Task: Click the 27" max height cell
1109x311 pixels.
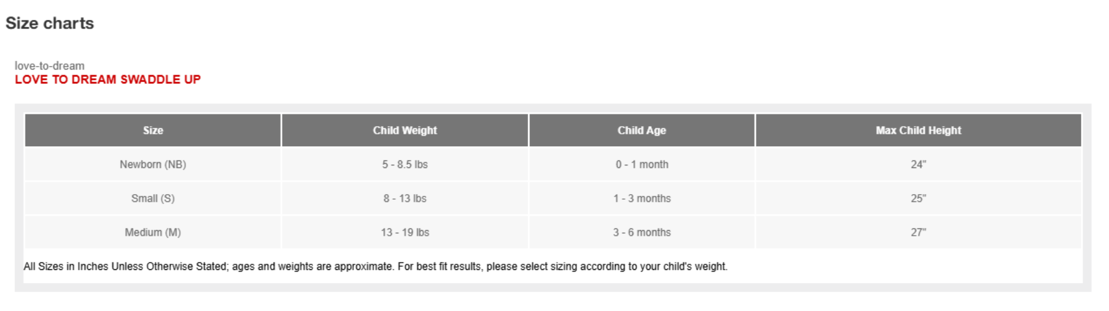Action: (x=918, y=233)
